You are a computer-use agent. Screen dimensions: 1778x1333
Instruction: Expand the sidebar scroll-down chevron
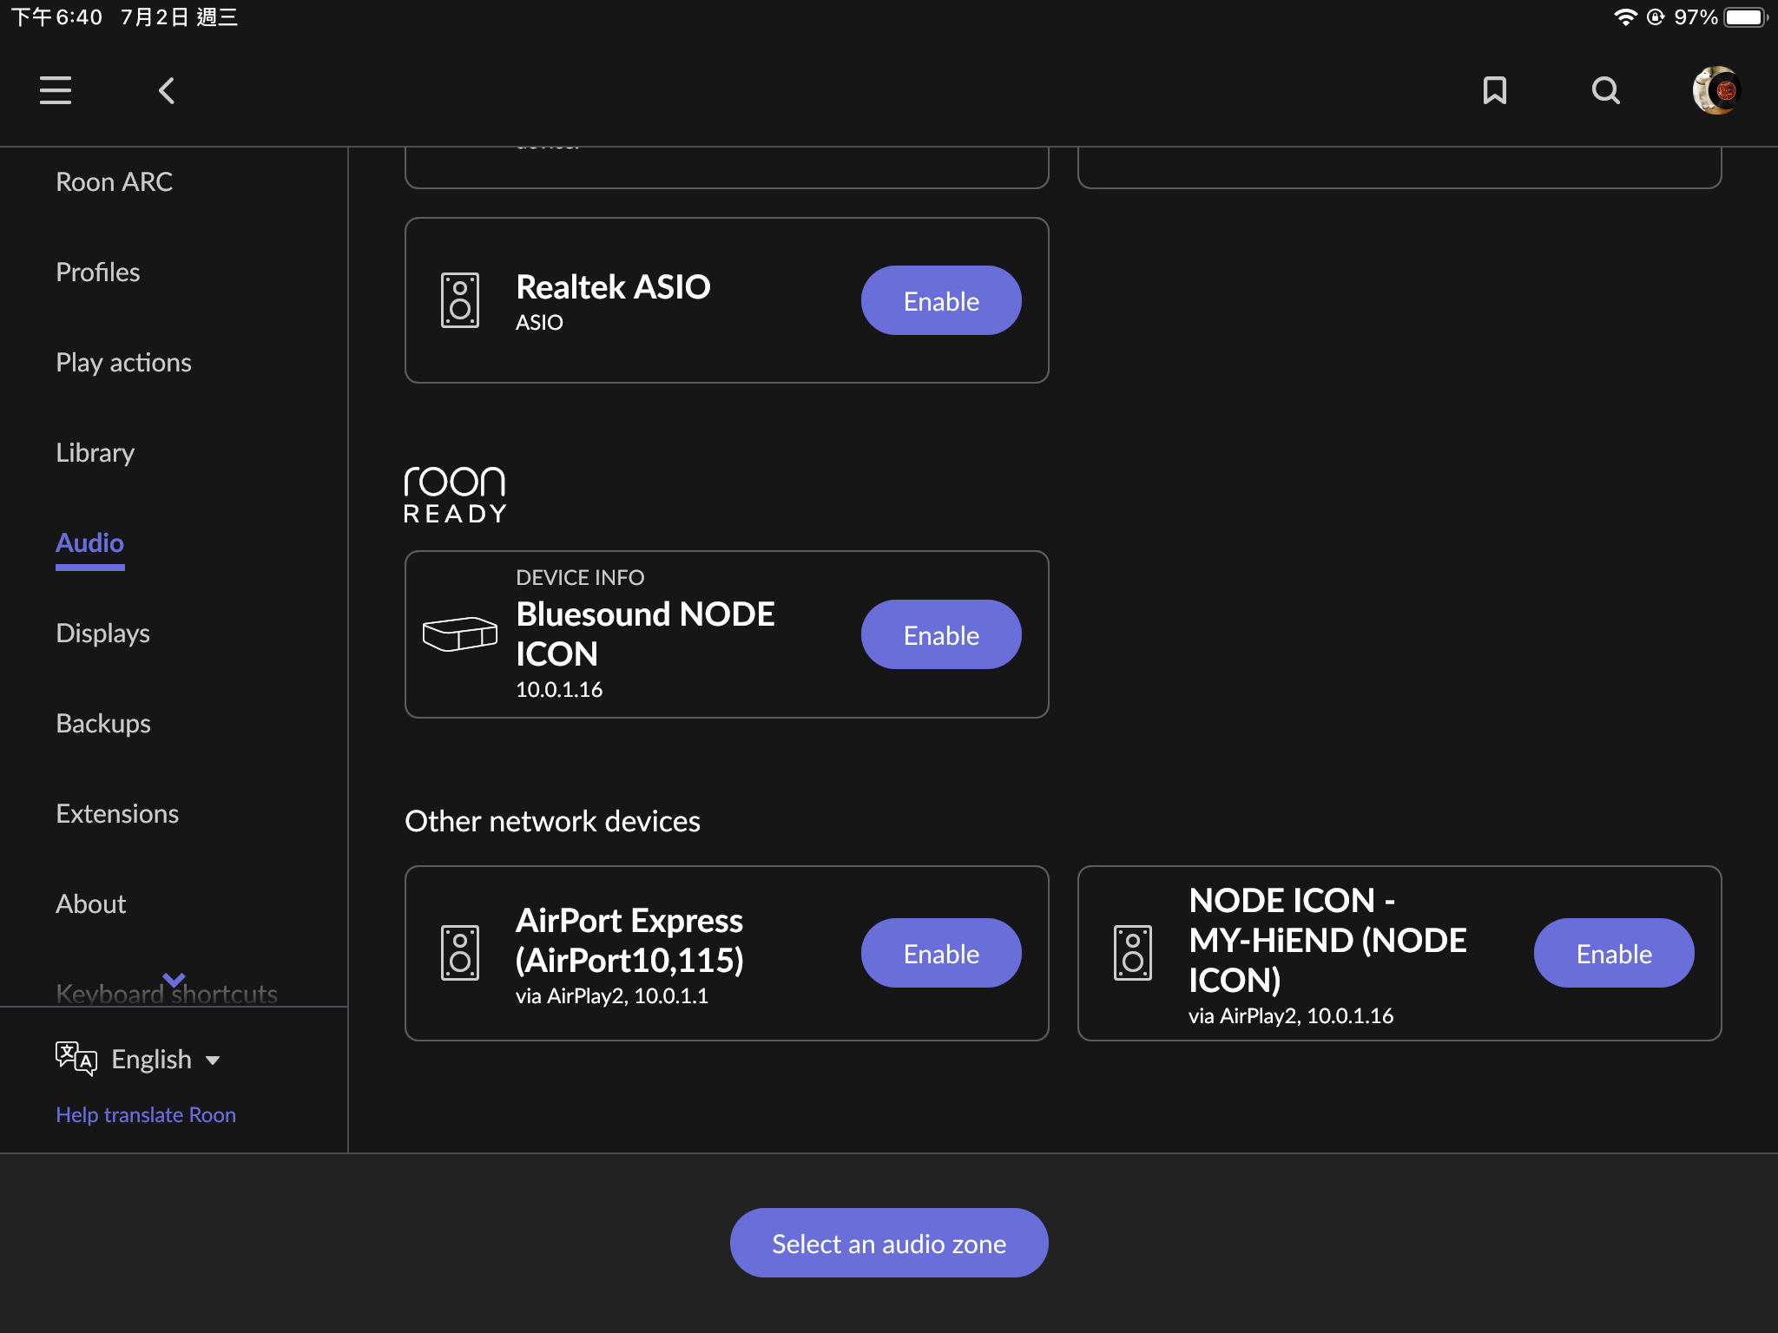[x=174, y=980]
